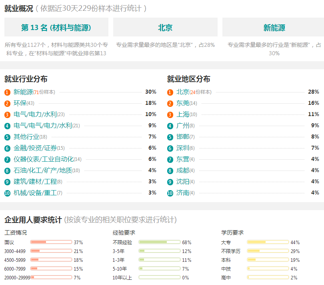Viewport: 324px width, 285px height.
Task: Click the 3000-4499 salary bar
Action: click(51, 251)
